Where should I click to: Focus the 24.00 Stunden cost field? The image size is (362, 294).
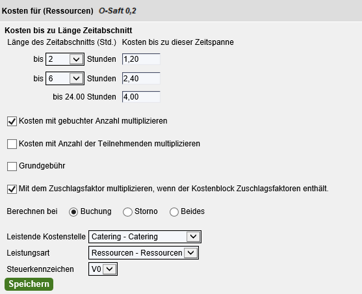coord(141,97)
